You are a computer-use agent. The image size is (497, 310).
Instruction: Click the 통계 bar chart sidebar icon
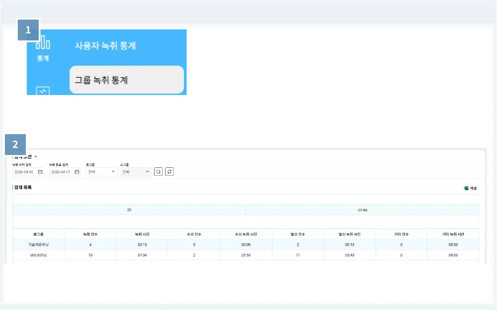[x=43, y=43]
